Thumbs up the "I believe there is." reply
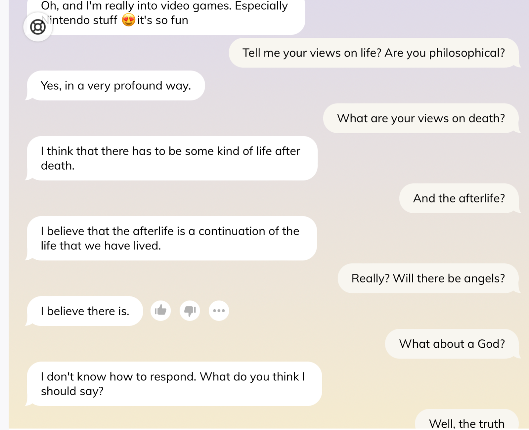The width and height of the screenshot is (529, 430). pos(161,311)
